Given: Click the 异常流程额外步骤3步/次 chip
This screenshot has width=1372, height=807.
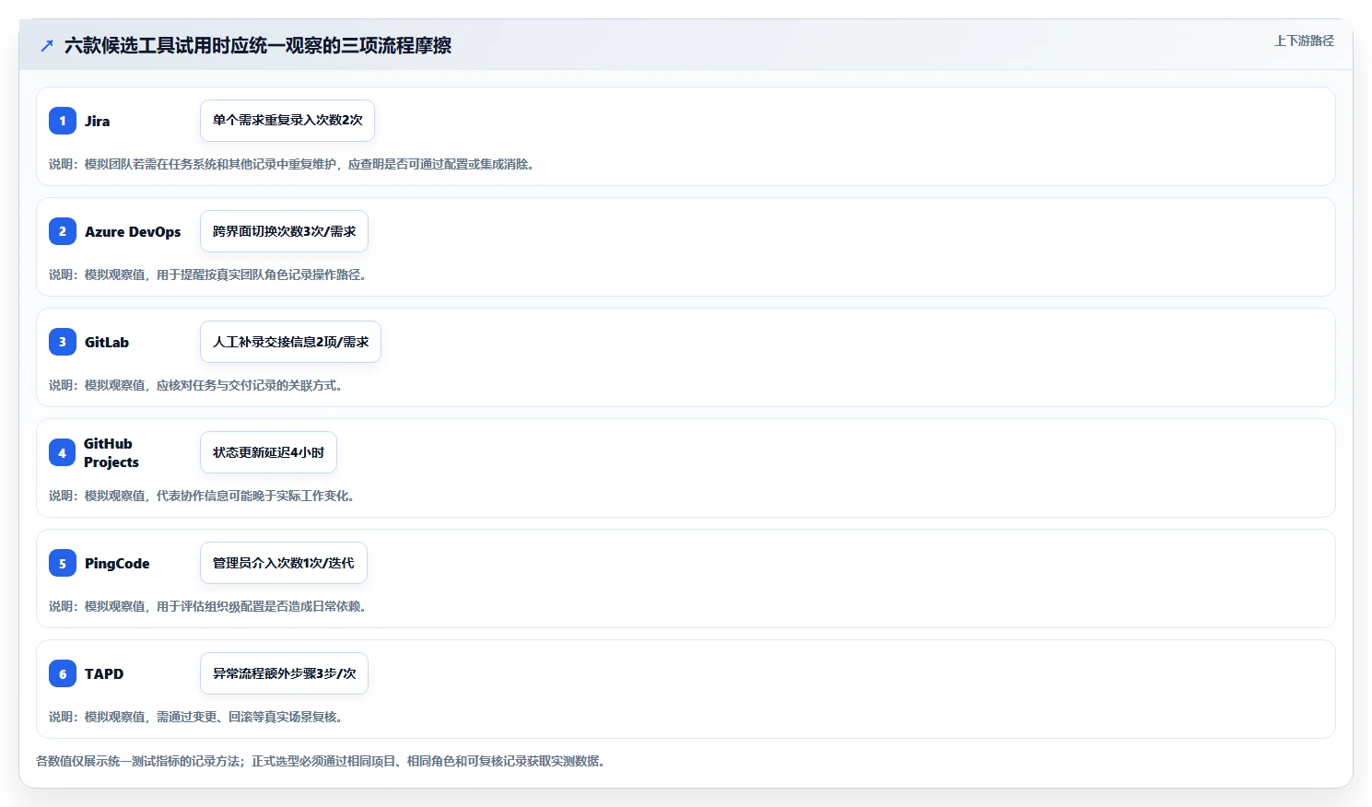Looking at the screenshot, I should (x=284, y=673).
